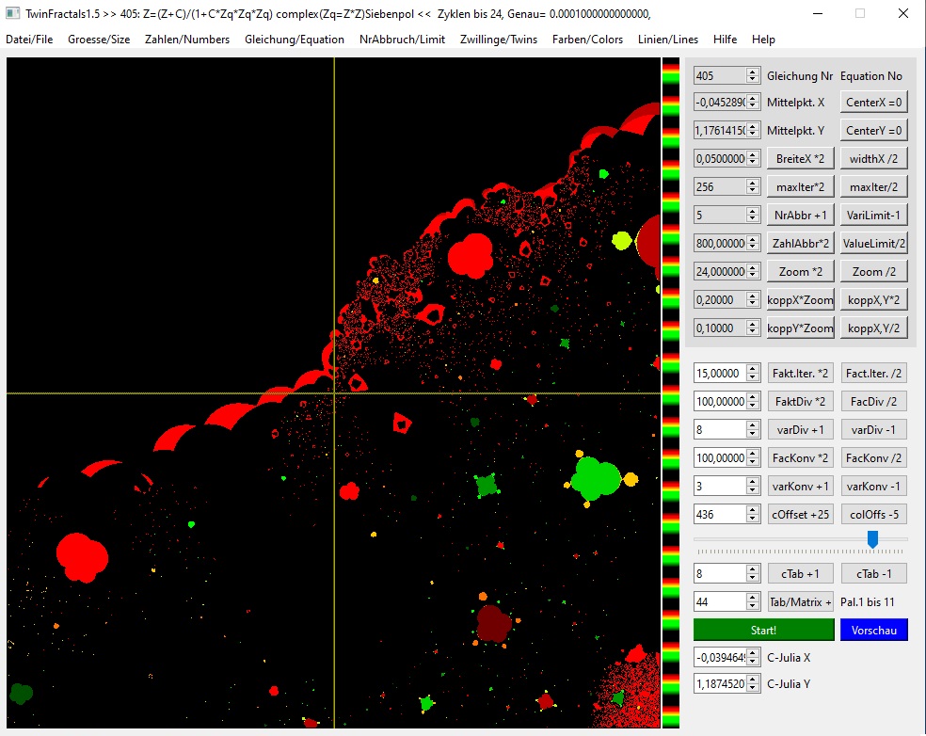
Task: Click the varDiv -1 button
Action: click(874, 430)
